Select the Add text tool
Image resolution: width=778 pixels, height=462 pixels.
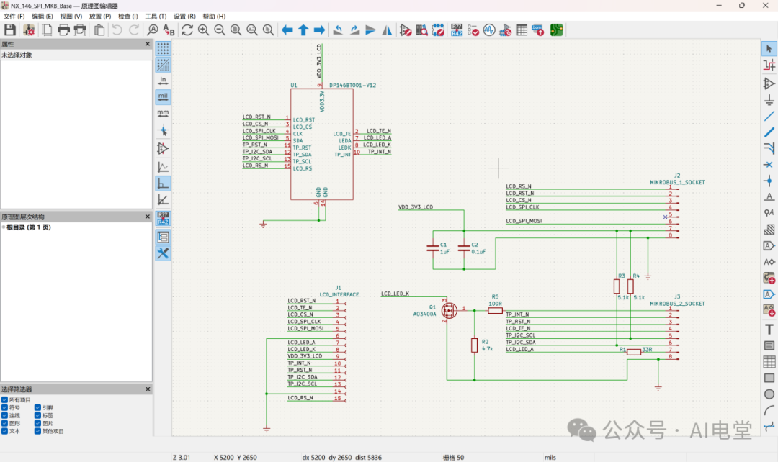tap(769, 329)
